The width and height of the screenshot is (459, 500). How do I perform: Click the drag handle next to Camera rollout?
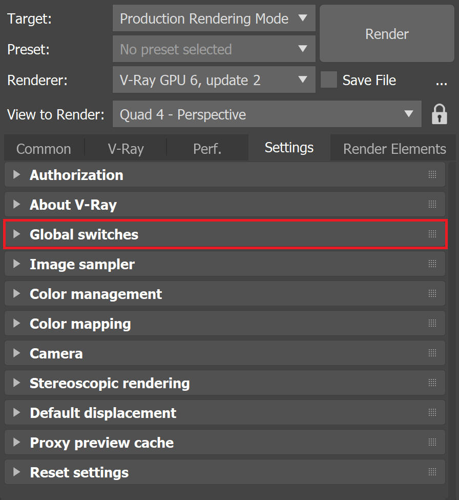(431, 353)
